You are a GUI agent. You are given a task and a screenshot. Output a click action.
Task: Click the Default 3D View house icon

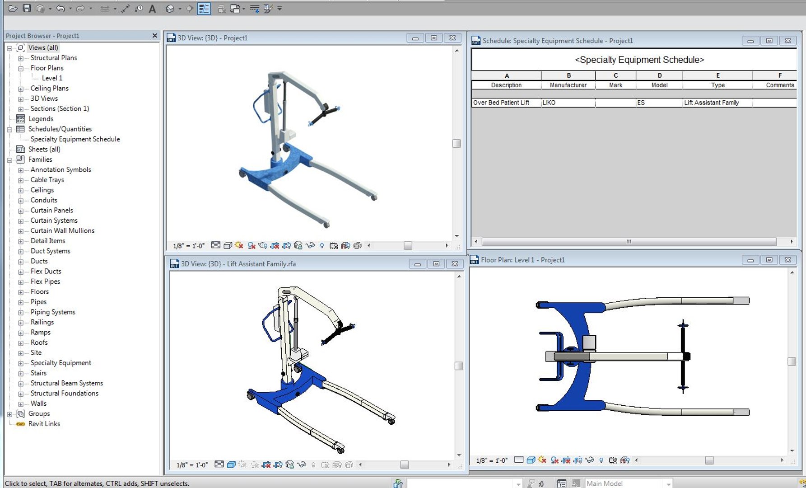(x=170, y=8)
